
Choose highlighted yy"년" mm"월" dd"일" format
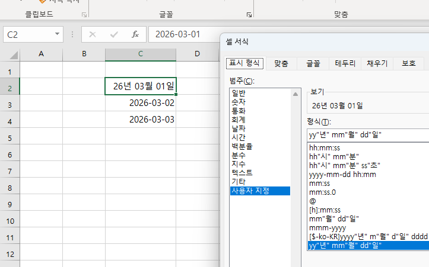point(368,246)
